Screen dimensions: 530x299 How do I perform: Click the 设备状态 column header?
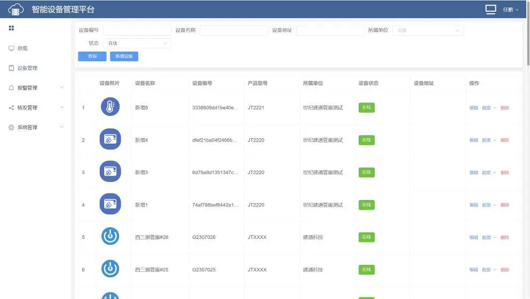[368, 83]
